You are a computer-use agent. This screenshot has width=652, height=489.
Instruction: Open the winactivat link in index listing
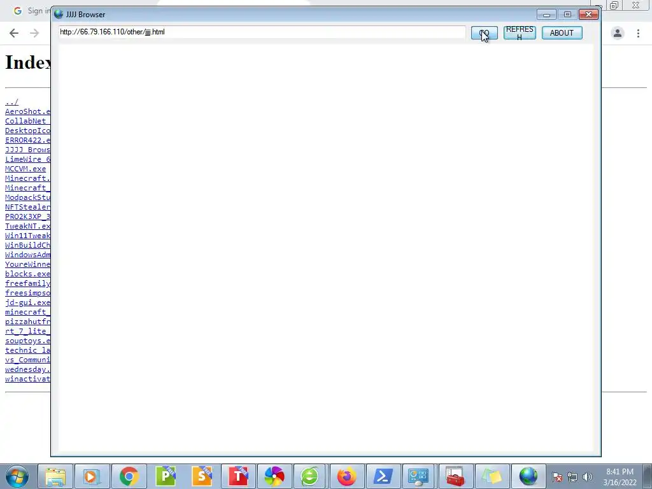click(27, 379)
